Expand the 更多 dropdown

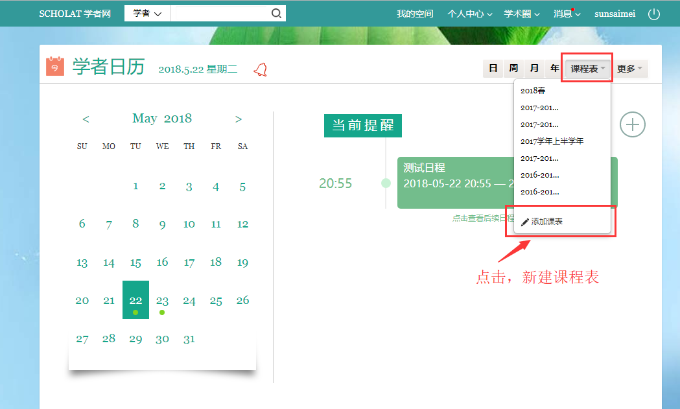[629, 69]
